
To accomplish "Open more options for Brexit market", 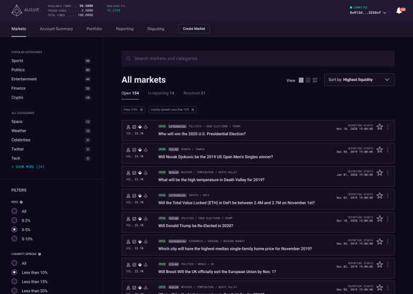I will pos(388,264).
